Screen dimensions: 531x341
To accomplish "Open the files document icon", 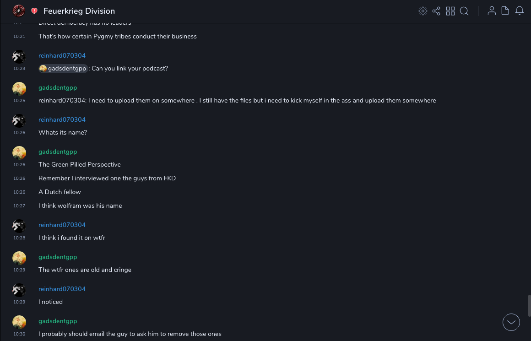I will point(505,11).
